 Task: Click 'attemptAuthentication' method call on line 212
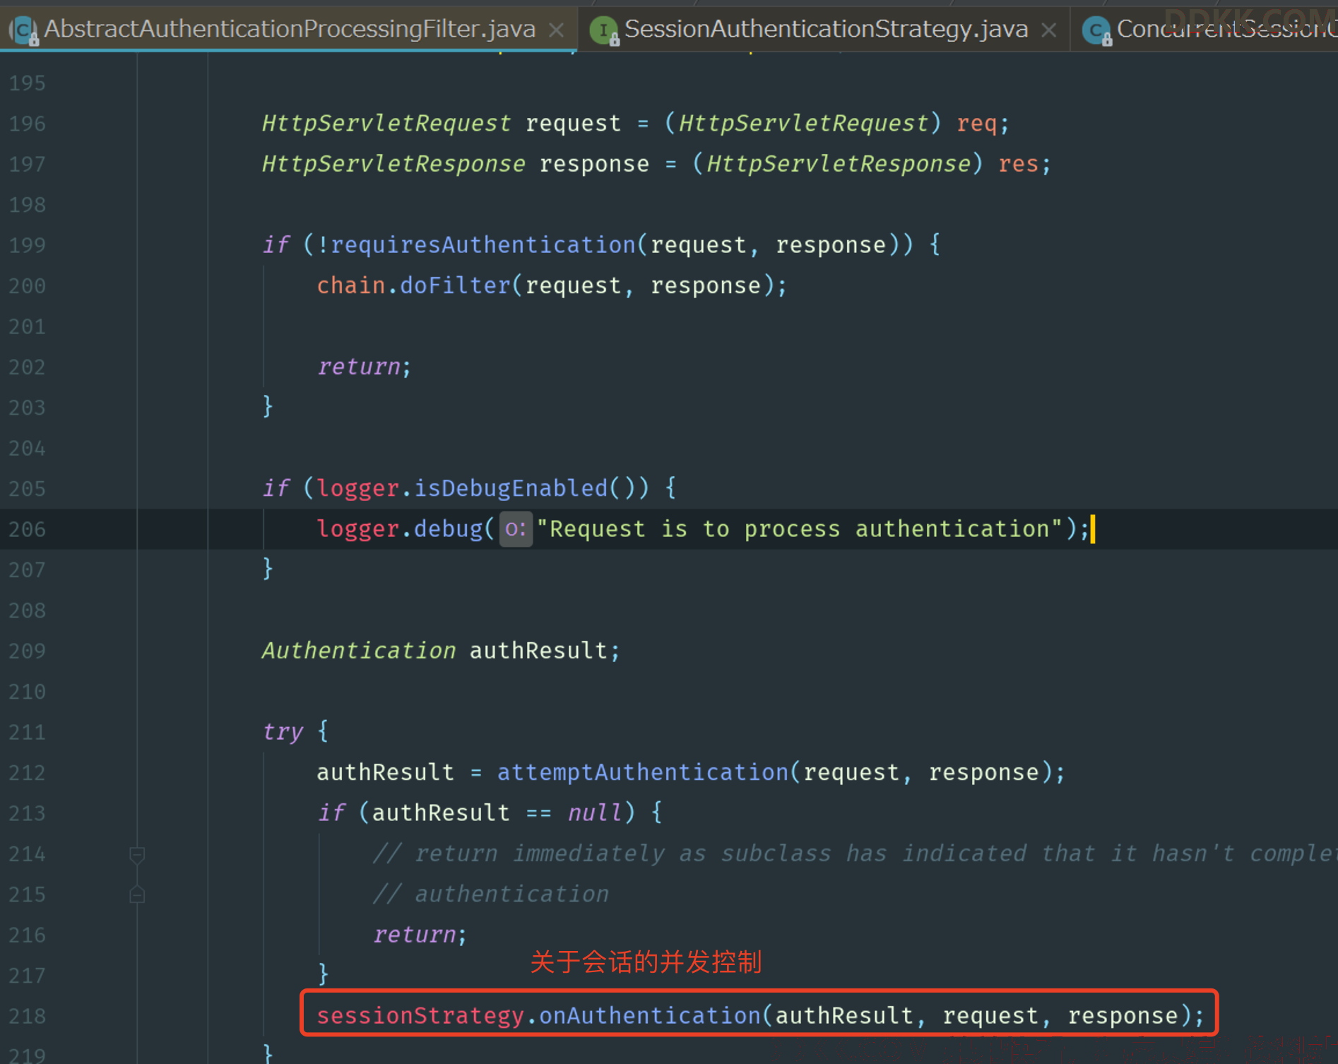tap(643, 772)
